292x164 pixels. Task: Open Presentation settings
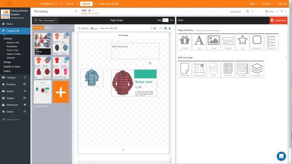(x=12, y=46)
